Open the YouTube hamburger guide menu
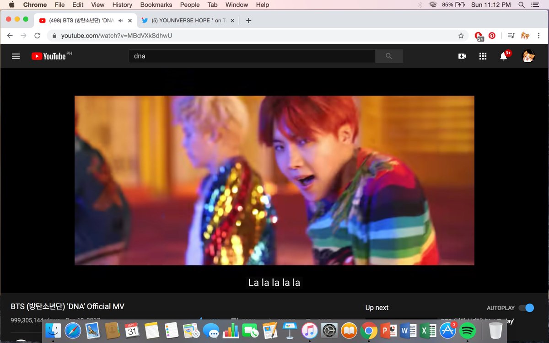This screenshot has height=343, width=549. pos(16,56)
